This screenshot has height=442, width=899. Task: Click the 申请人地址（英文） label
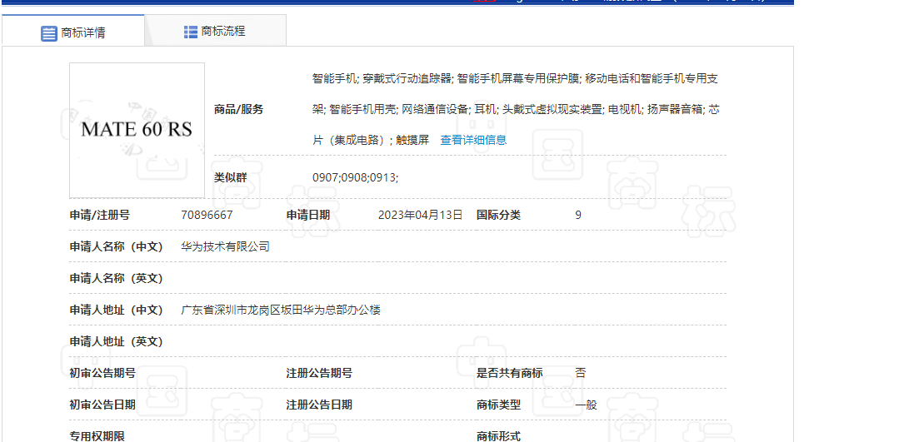tap(117, 342)
